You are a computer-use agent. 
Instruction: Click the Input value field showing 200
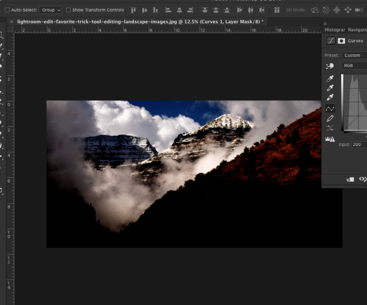point(359,144)
